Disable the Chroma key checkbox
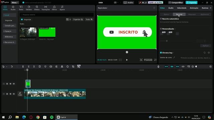Screen dimensions: 214x120 (161, 53)
